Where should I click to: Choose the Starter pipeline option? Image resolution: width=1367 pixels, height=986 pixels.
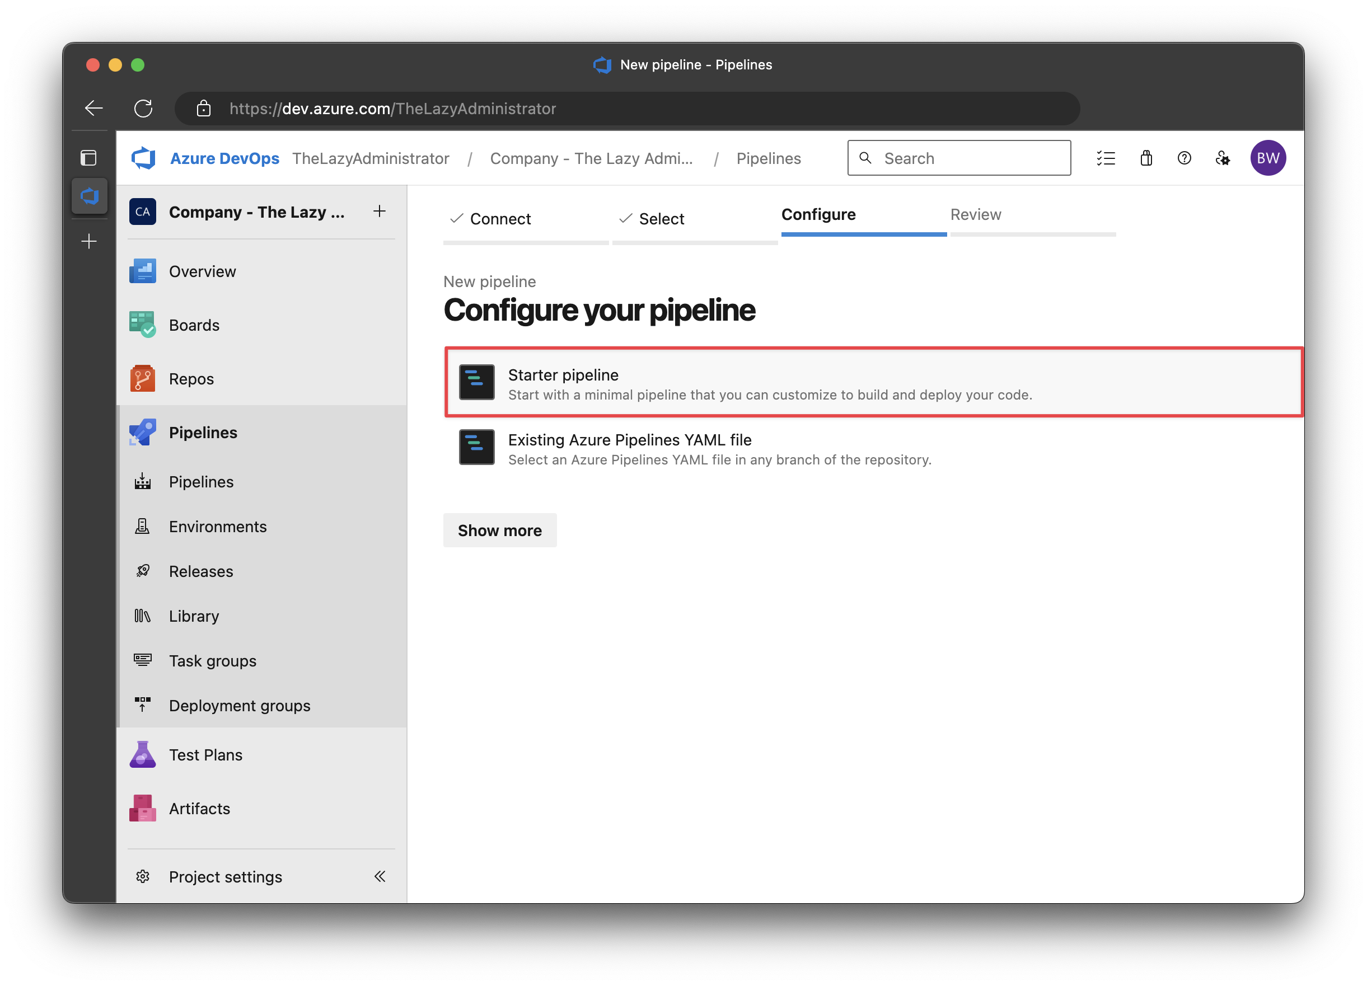coord(874,382)
